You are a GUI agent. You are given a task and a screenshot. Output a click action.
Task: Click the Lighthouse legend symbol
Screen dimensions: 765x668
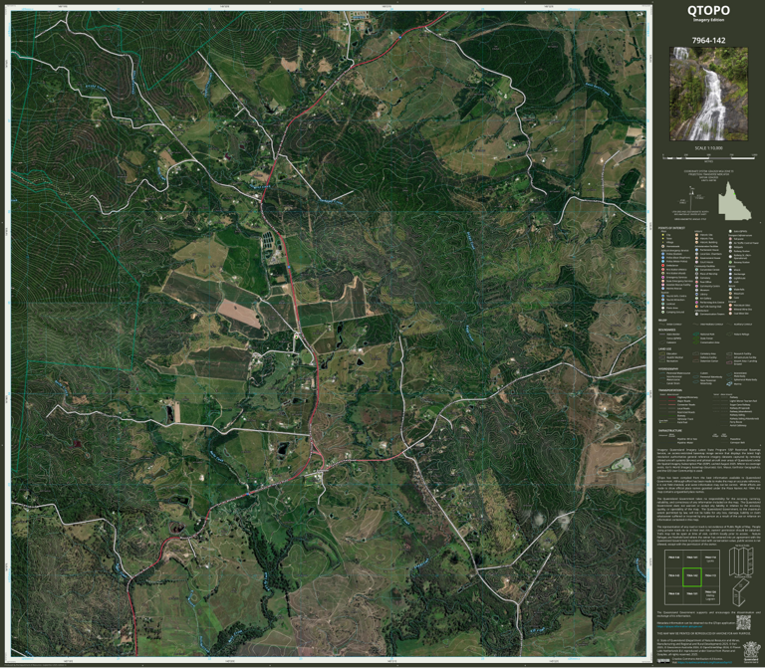730,278
